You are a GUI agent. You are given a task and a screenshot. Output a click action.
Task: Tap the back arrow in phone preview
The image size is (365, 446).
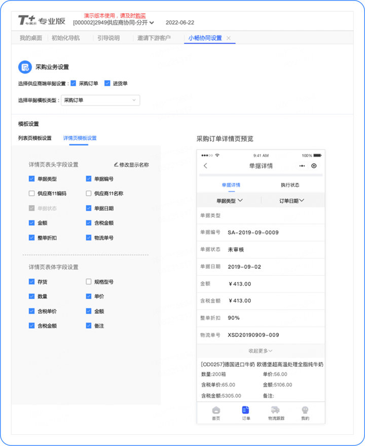[205, 166]
